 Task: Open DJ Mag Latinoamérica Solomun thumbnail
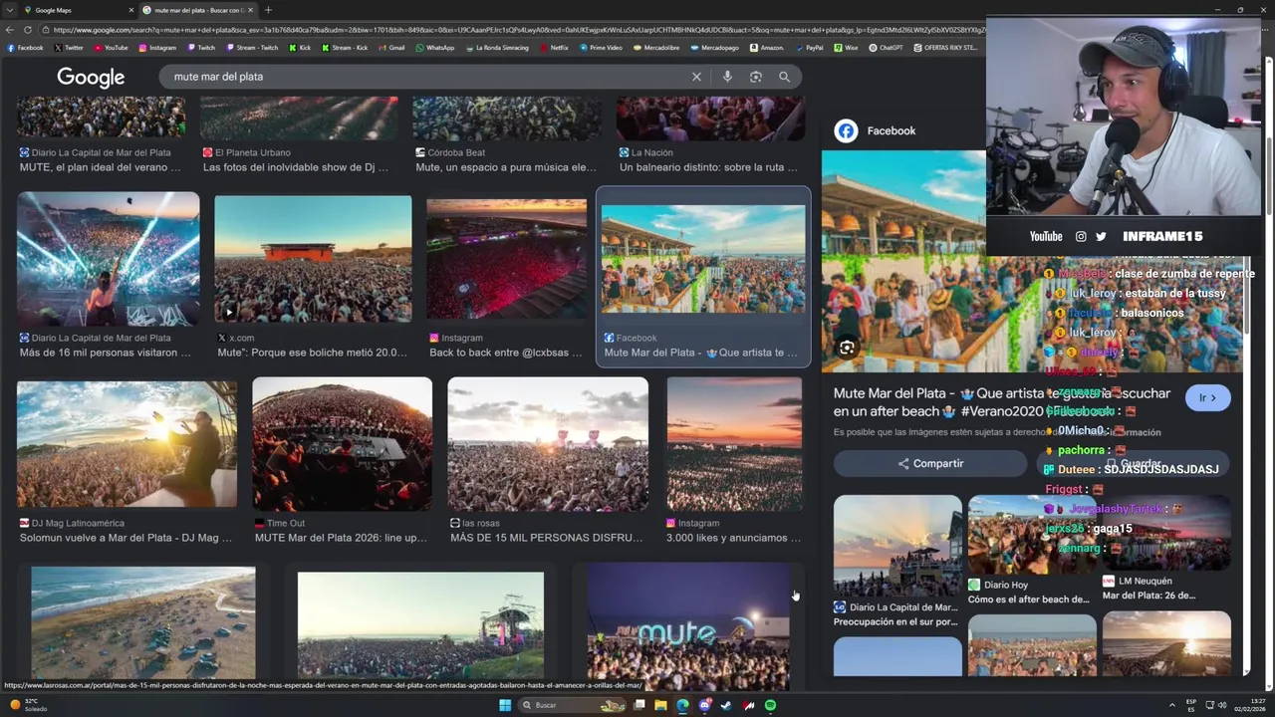point(127,444)
